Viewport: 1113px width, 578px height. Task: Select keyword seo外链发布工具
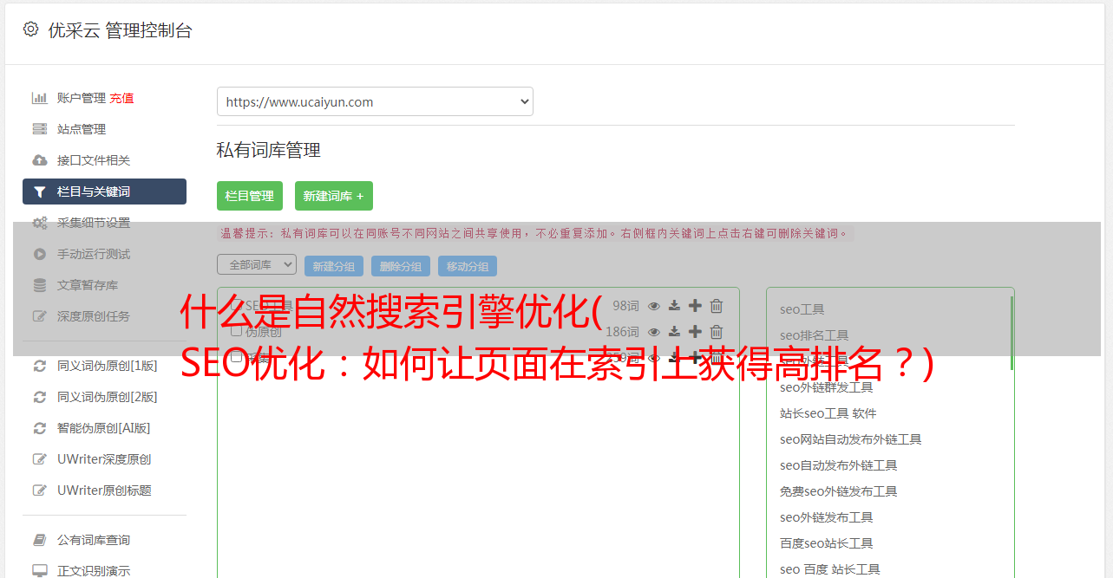tap(827, 517)
